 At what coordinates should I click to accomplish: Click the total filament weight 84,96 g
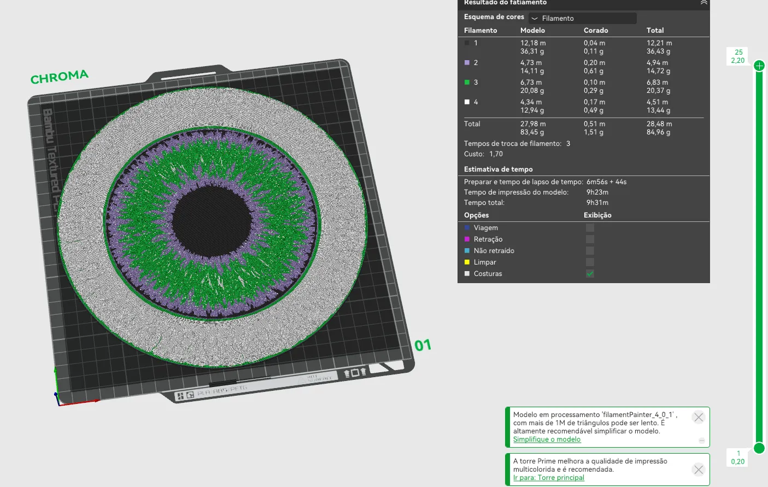(x=658, y=132)
